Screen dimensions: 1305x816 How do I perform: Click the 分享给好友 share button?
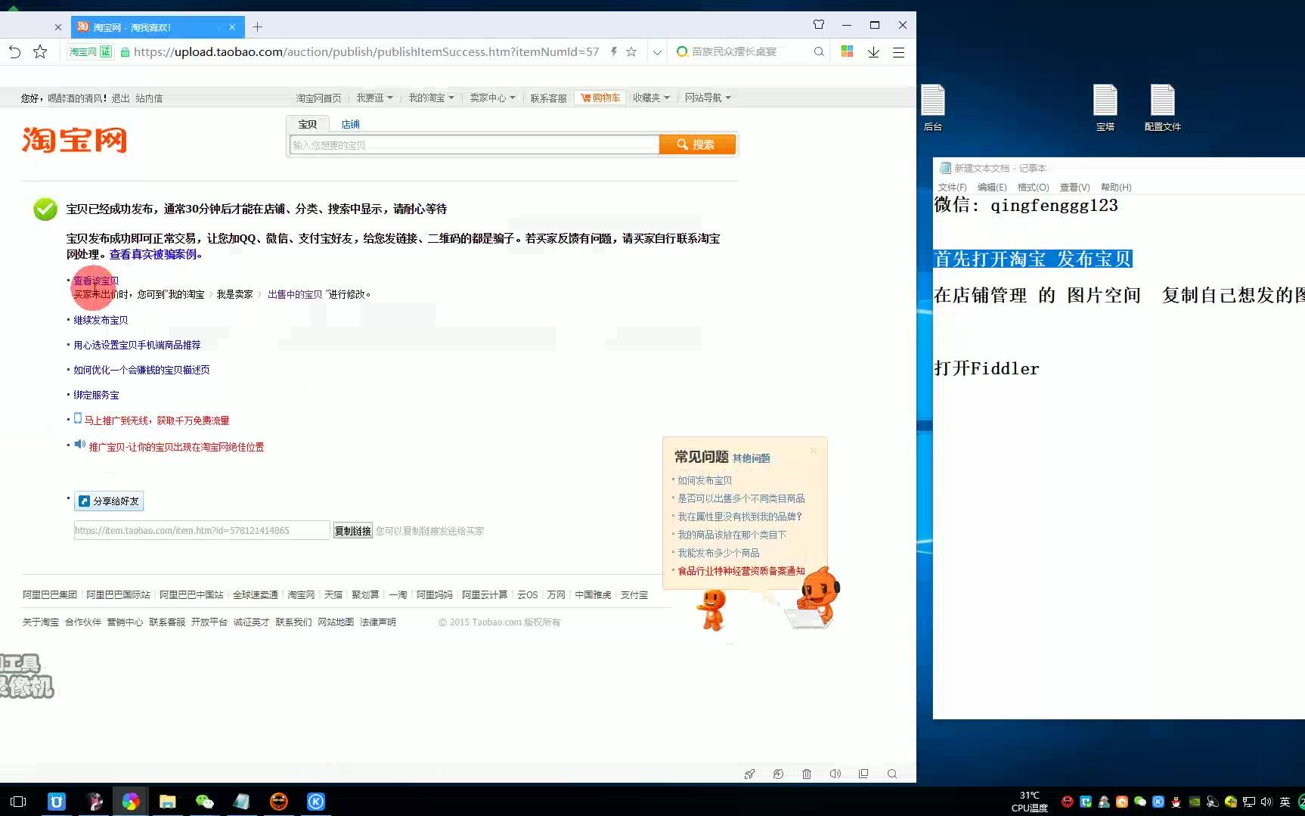tap(109, 501)
